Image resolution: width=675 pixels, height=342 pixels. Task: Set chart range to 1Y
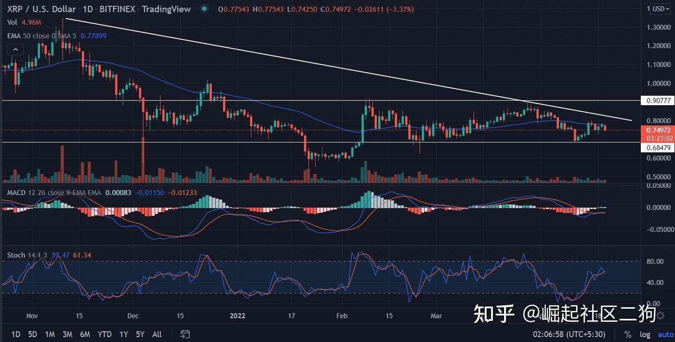click(x=123, y=334)
